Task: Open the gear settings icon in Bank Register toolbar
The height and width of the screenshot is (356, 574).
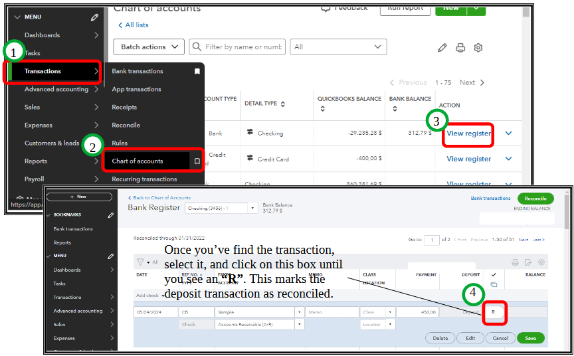Action: click(541, 262)
